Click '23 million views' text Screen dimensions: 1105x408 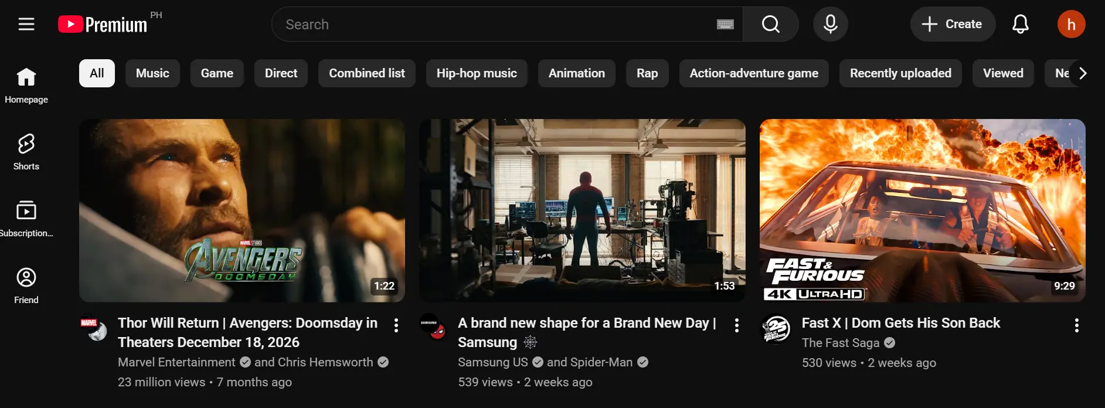[x=162, y=382]
